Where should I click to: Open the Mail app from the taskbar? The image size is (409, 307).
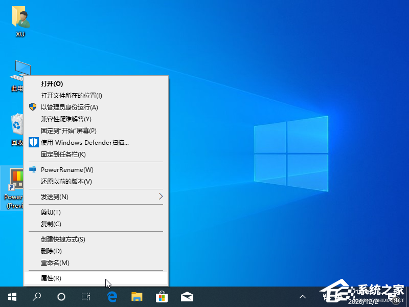187,296
